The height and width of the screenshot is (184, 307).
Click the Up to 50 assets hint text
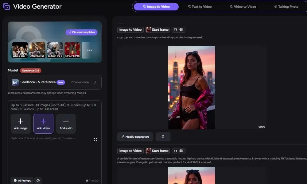(53, 107)
